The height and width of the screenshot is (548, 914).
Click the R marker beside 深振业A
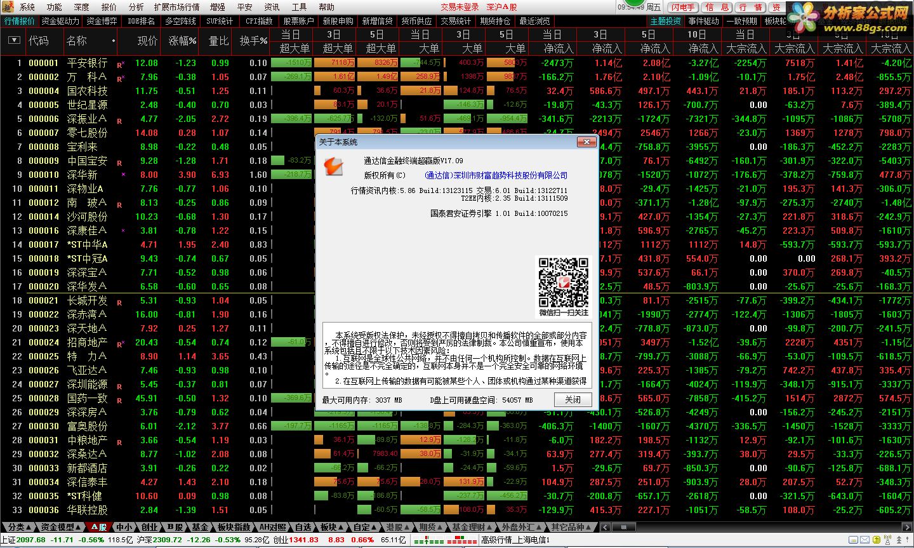119,120
